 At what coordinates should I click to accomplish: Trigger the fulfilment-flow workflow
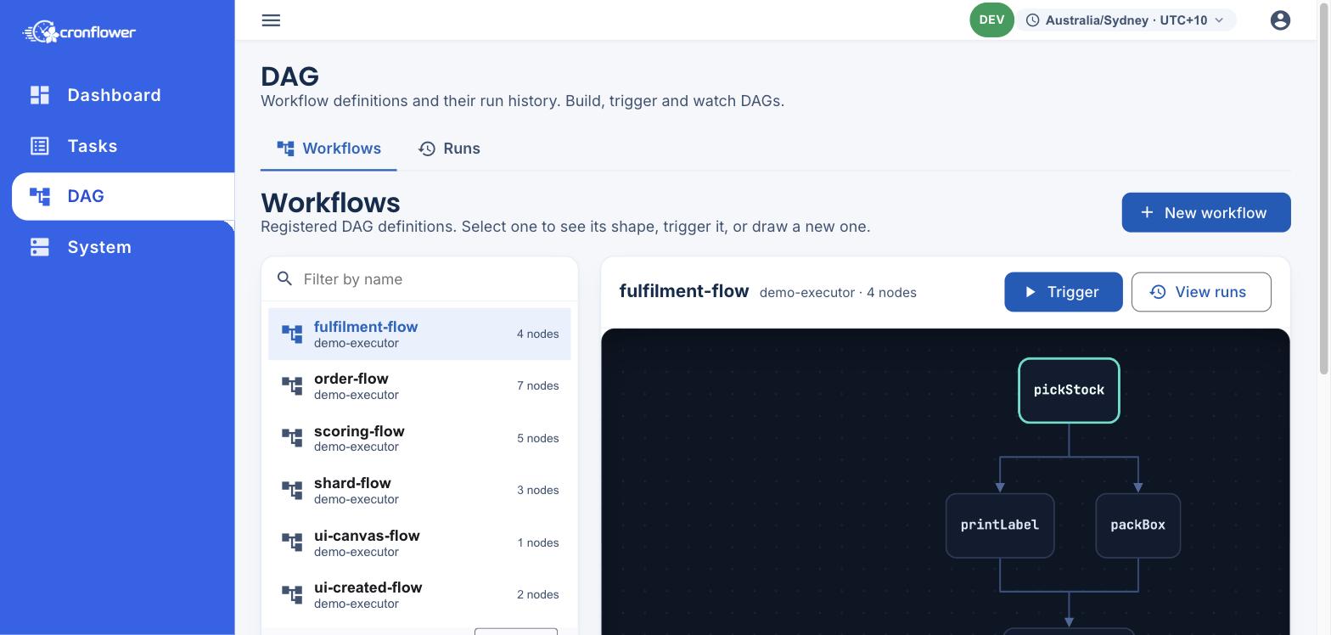(x=1064, y=292)
